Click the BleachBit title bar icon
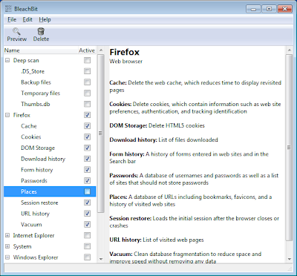Screen dimensions: 297x276 (x=8, y=9)
